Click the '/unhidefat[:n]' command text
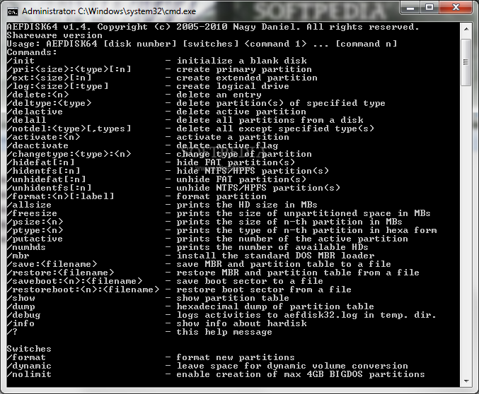This screenshot has width=479, height=394. (x=47, y=179)
